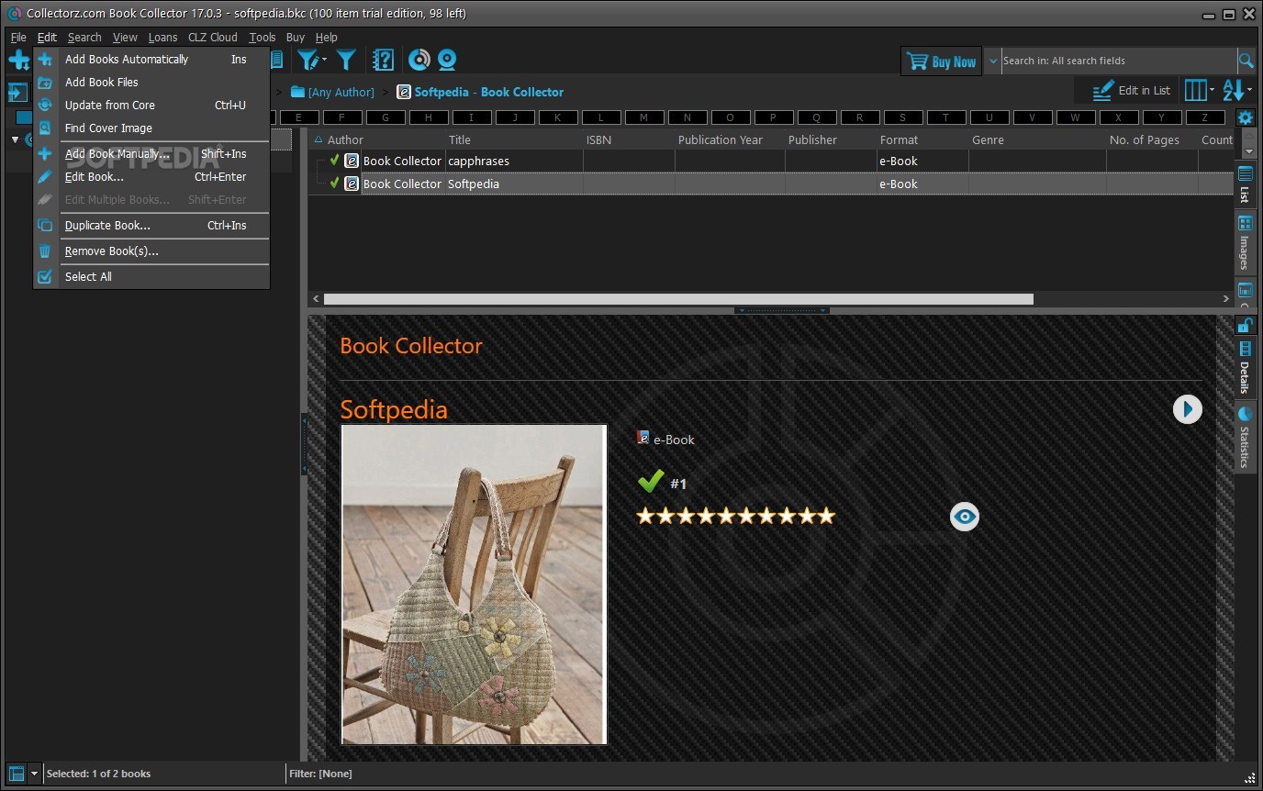This screenshot has height=791, width=1263.
Task: Click the e-Book format icon in details panel
Action: coord(643,438)
